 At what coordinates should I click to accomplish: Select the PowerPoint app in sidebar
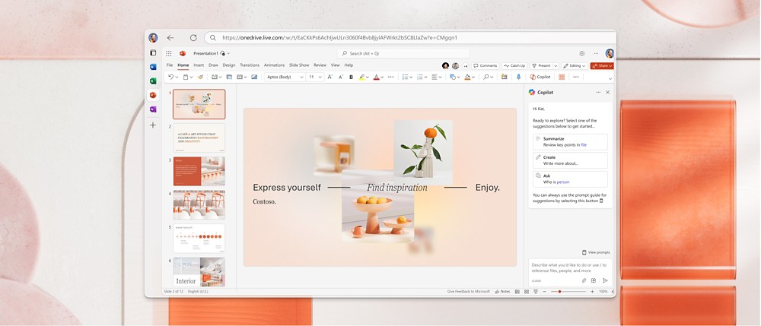pyautogui.click(x=153, y=95)
